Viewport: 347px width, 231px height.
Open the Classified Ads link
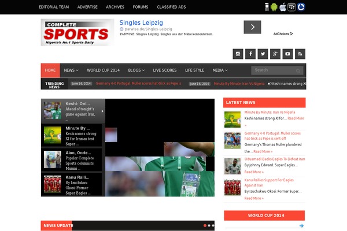[171, 7]
